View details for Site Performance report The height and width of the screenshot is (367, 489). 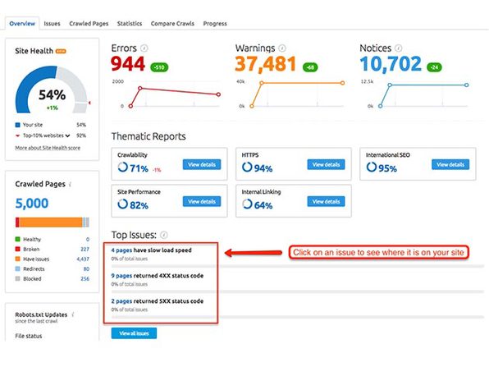pos(202,202)
